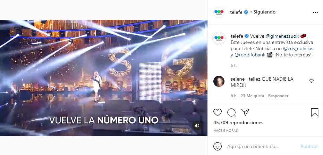Open the three-dots post options menu
Image resolution: width=323 pixels, height=155 pixels.
tap(315, 12)
